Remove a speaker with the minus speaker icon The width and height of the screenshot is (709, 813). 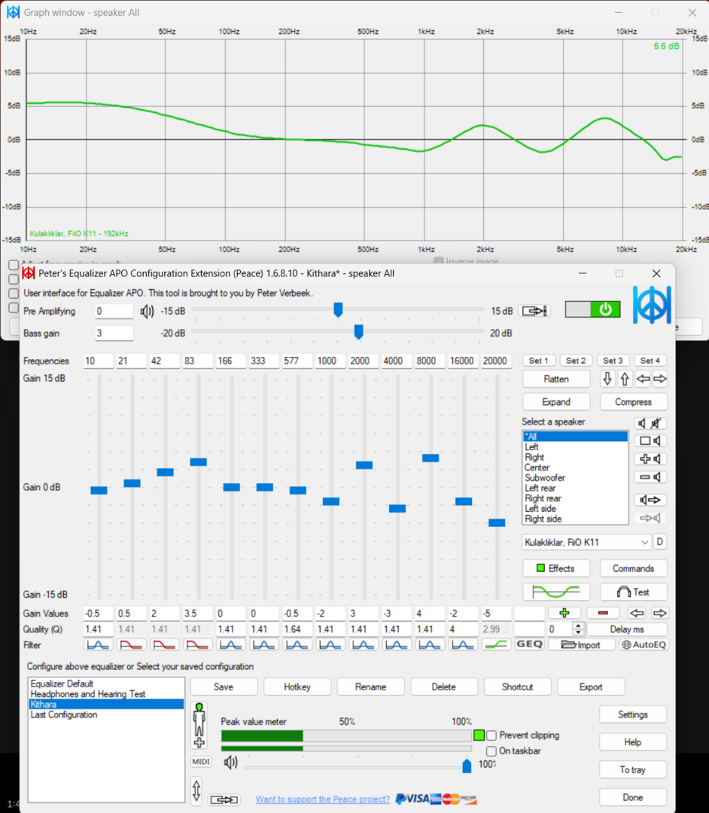[650, 477]
